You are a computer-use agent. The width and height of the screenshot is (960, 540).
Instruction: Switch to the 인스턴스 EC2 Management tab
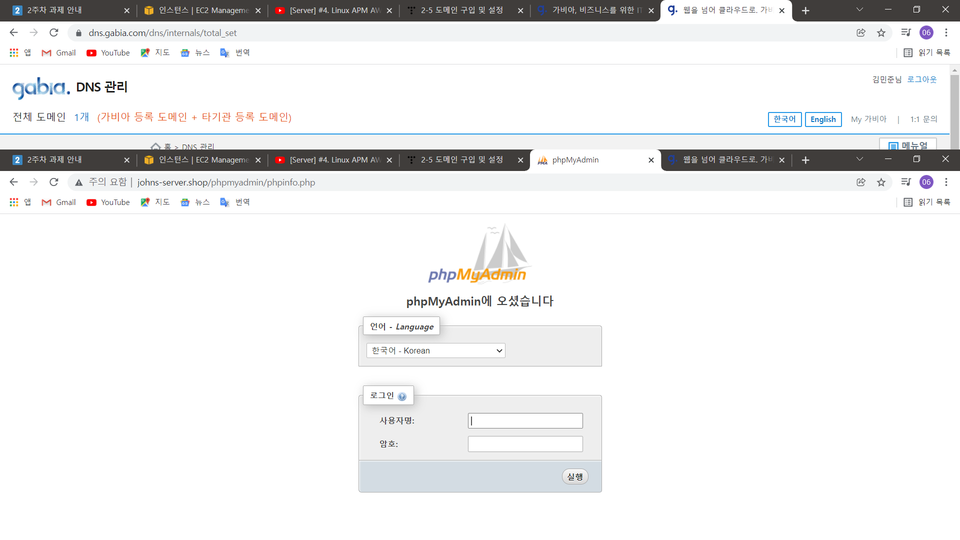[202, 10]
